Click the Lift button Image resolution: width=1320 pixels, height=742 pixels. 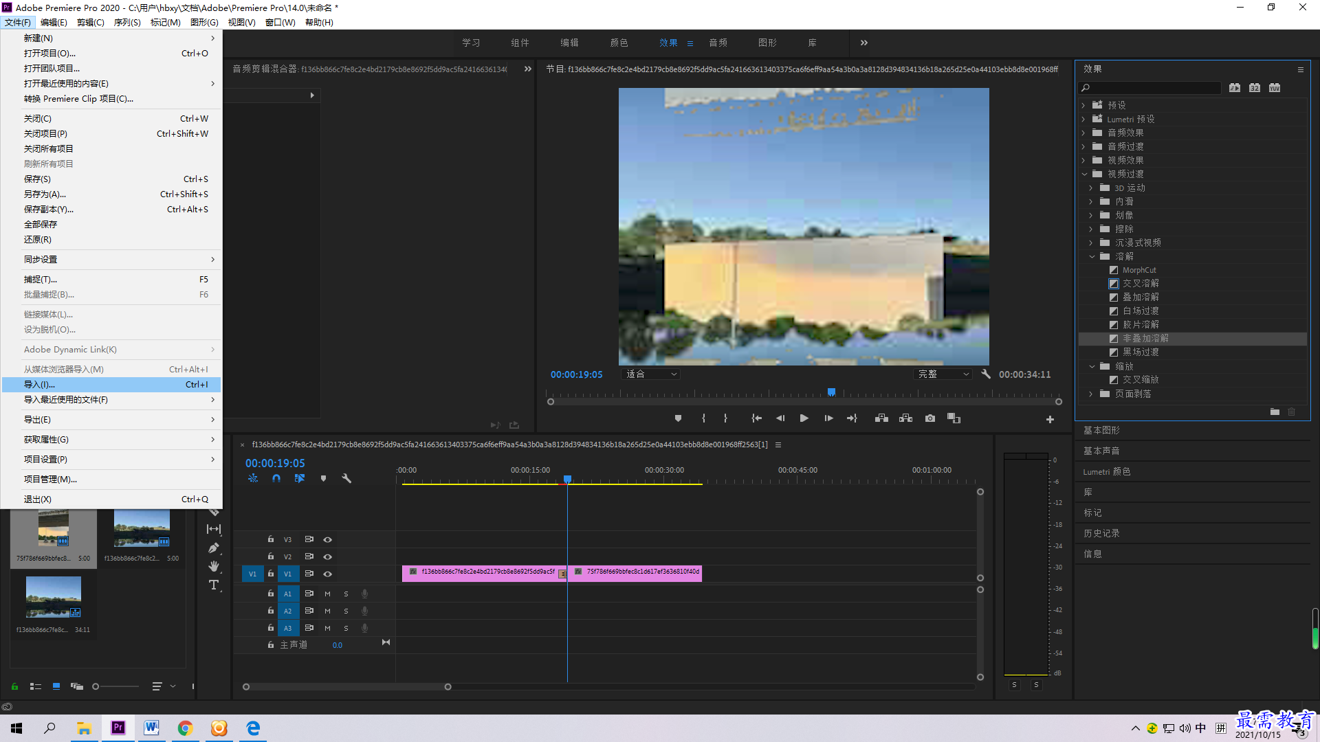(881, 418)
